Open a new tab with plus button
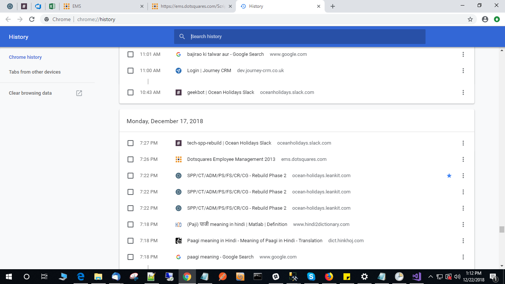 click(x=333, y=6)
